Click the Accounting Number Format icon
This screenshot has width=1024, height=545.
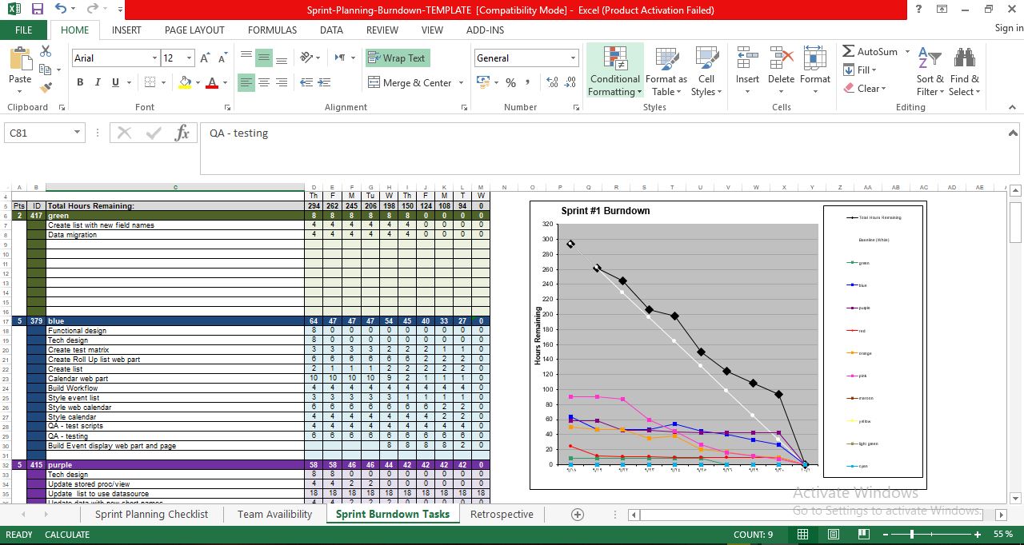pyautogui.click(x=482, y=82)
